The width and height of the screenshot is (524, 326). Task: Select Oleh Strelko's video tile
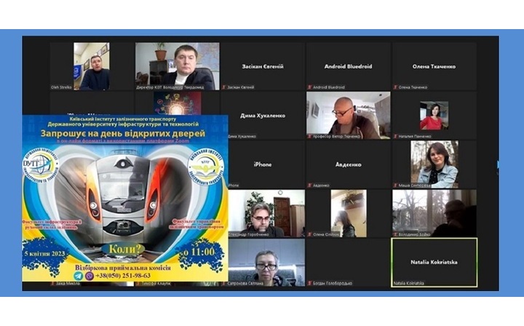(x=92, y=66)
